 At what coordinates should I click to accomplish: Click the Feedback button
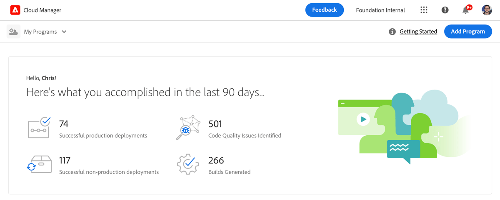tap(324, 10)
